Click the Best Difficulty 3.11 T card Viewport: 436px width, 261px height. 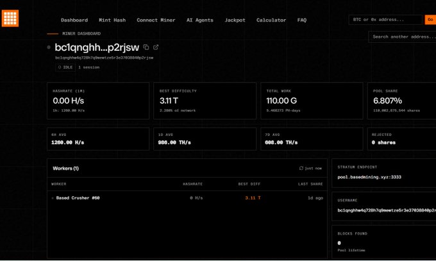[x=205, y=101]
